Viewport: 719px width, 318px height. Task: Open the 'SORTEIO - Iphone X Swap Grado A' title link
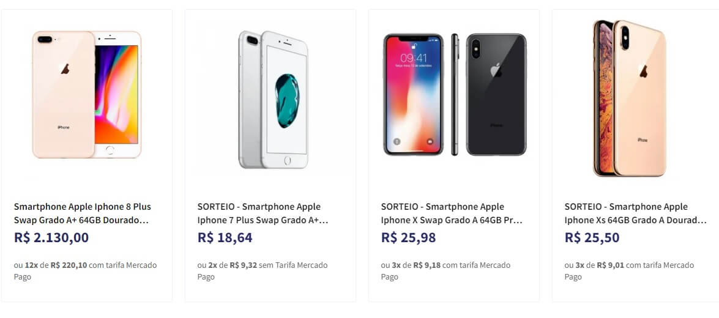452,213
